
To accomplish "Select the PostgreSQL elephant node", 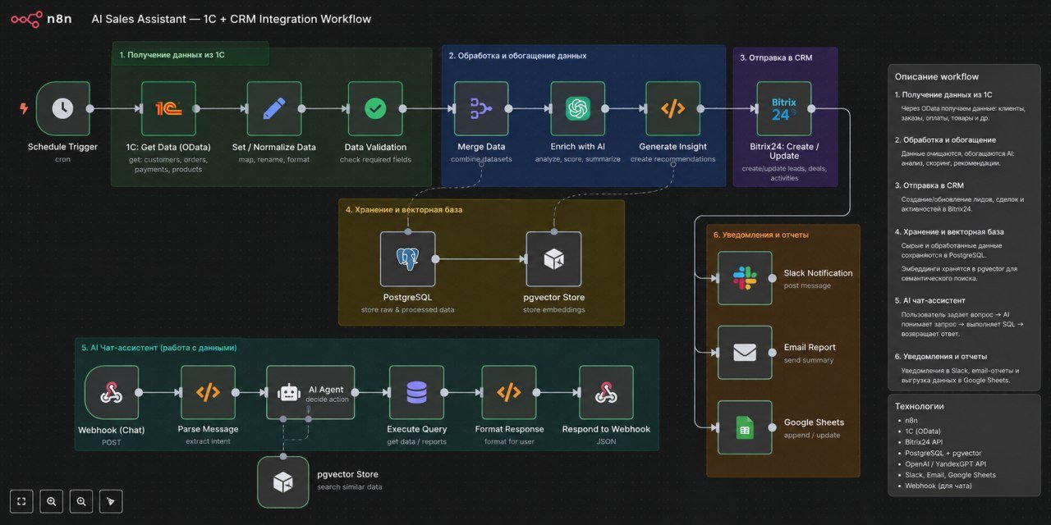I will (407, 259).
